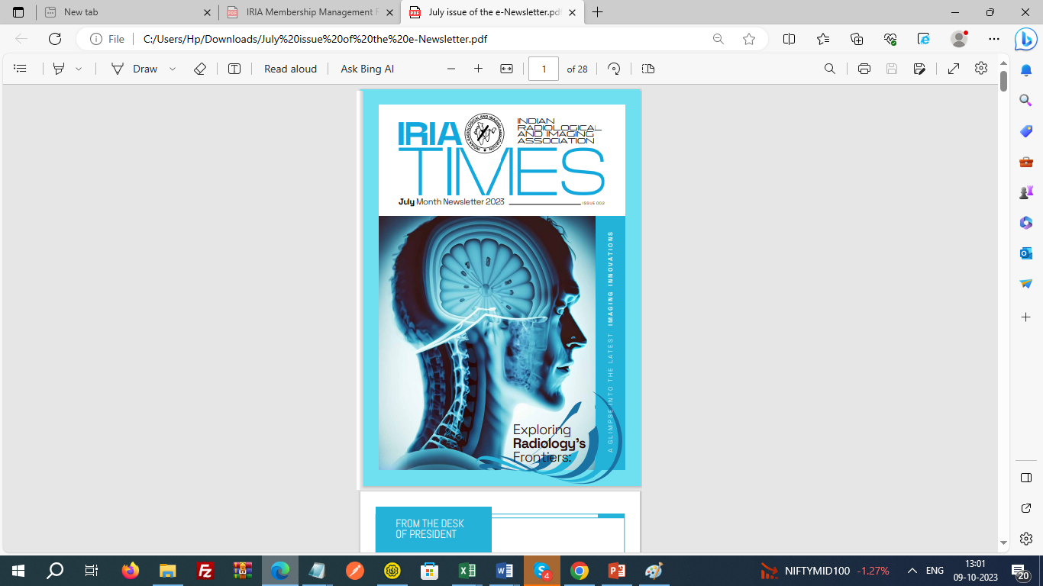The height and width of the screenshot is (586, 1043).
Task: Switch the Page view layout icon
Action: pos(648,69)
